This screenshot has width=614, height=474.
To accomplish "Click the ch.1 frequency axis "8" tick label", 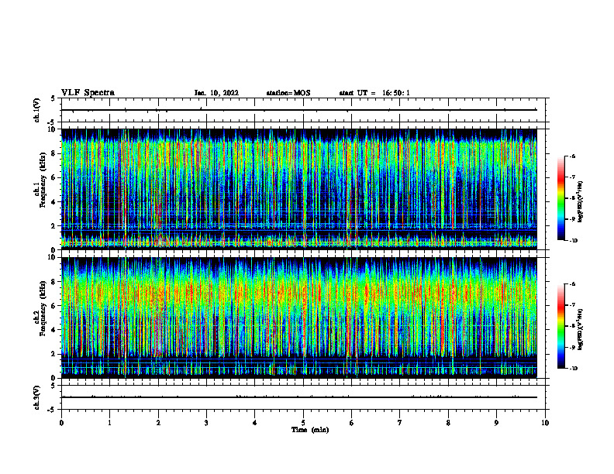I will pyautogui.click(x=53, y=153).
